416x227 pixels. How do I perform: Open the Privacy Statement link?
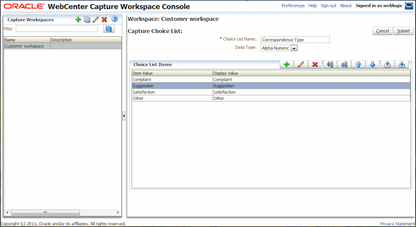tap(398, 224)
